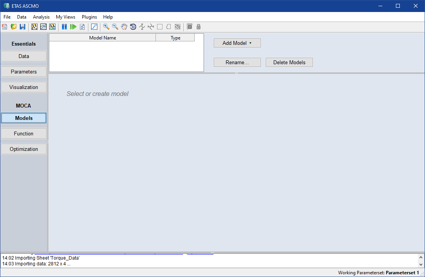Image resolution: width=425 pixels, height=277 pixels.
Task: Click the Save (floppy disk) icon
Action: click(22, 27)
